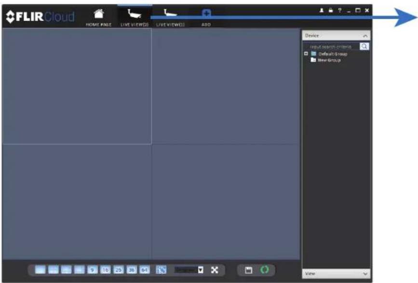The height and width of the screenshot is (283, 418).
Task: Open help via the question mark icon
Action: [x=339, y=11]
